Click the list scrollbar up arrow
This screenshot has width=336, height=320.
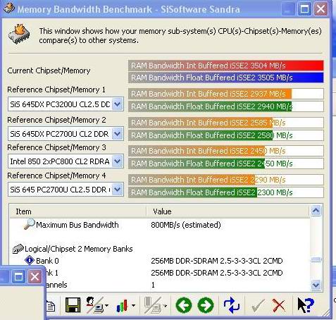pyautogui.click(x=316, y=211)
